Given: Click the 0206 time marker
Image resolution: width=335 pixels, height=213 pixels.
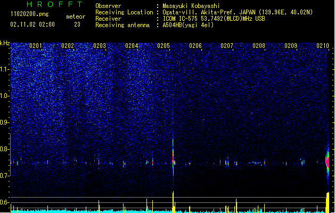Looking at the screenshot, I should [x=195, y=46].
